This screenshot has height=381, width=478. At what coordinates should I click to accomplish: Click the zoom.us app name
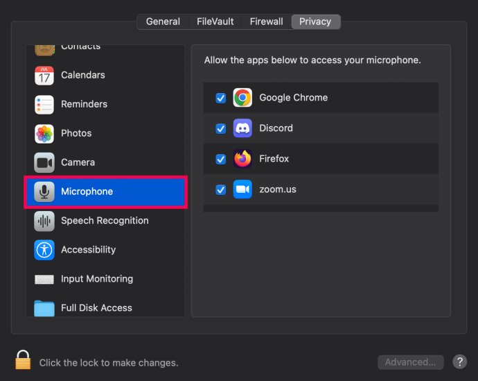pos(277,189)
